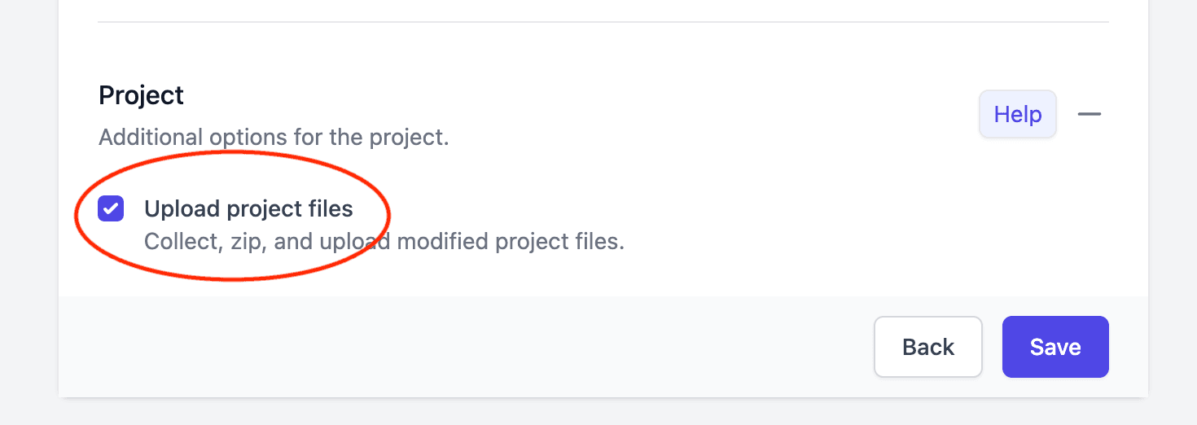This screenshot has height=425, width=1197.
Task: Click the word "Save" on purple button
Action: 1054,347
